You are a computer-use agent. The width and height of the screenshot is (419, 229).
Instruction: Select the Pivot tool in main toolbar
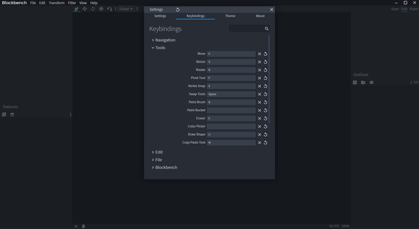click(x=101, y=9)
